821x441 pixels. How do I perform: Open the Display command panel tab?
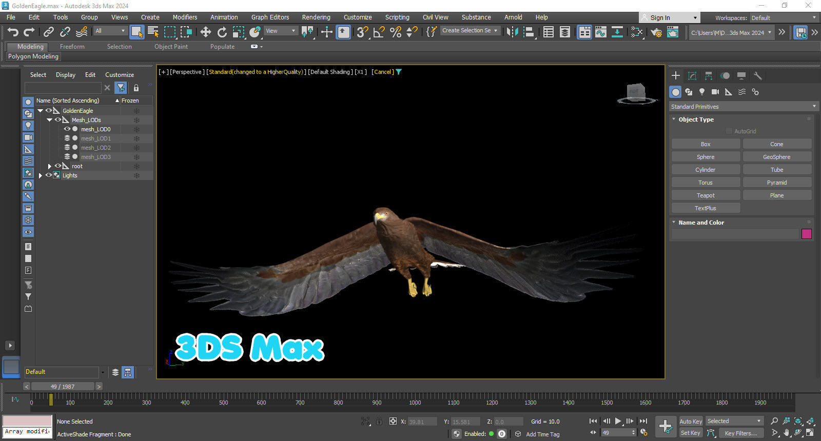pos(741,75)
